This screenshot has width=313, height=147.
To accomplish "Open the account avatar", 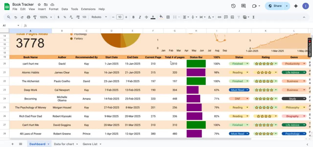I will point(305,6).
